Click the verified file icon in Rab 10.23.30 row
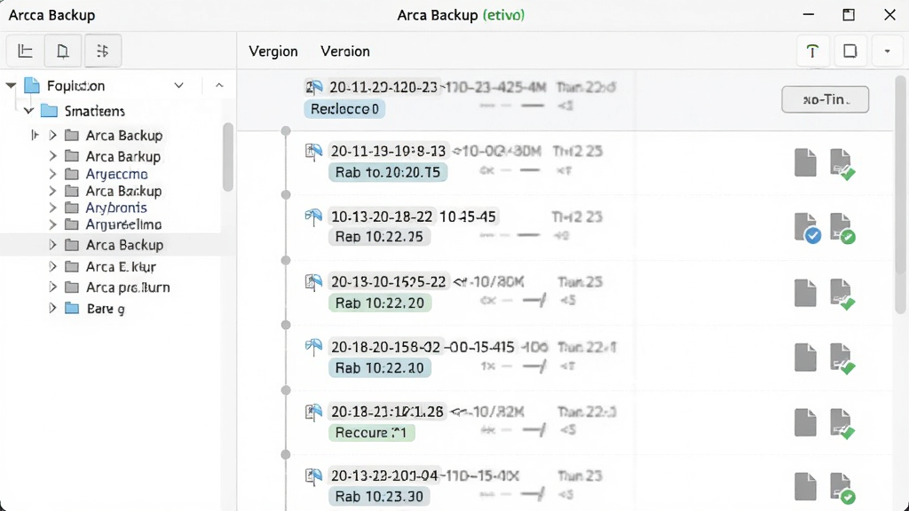 [x=842, y=488]
